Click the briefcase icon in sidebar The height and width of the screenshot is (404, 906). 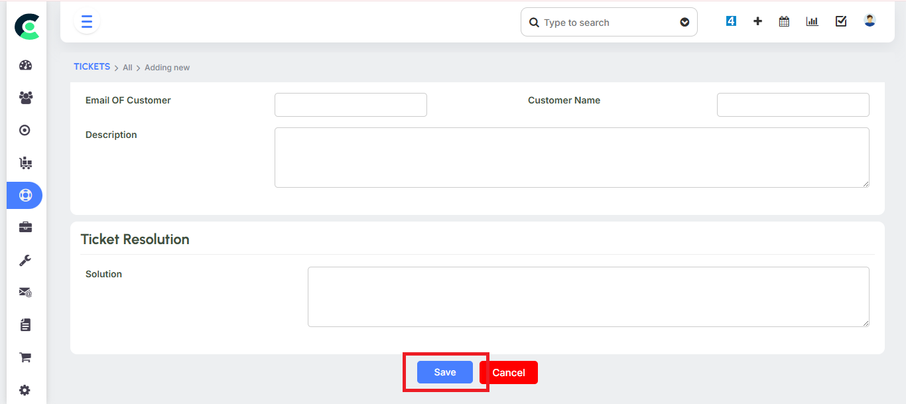(25, 228)
